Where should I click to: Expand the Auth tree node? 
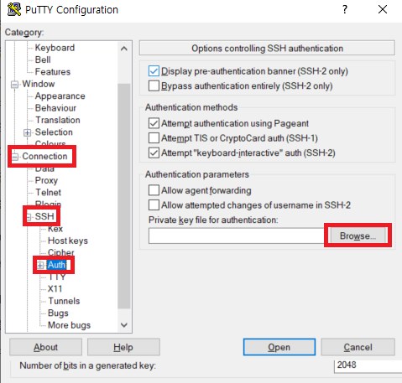pyautogui.click(x=40, y=265)
